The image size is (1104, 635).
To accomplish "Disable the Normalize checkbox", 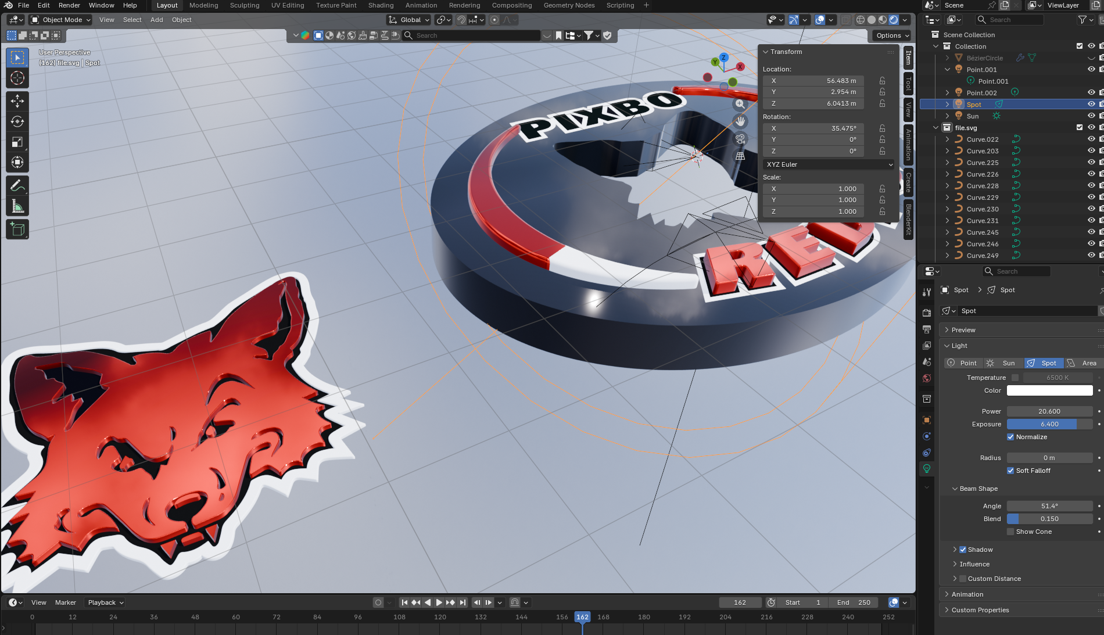I will [1010, 437].
